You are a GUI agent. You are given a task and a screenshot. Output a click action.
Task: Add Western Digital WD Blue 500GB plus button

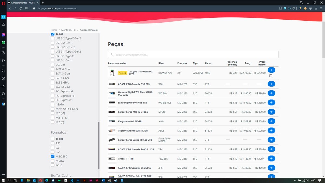[x=271, y=93]
